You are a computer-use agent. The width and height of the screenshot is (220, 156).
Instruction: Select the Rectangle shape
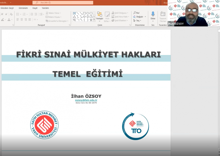[x=84, y=13]
